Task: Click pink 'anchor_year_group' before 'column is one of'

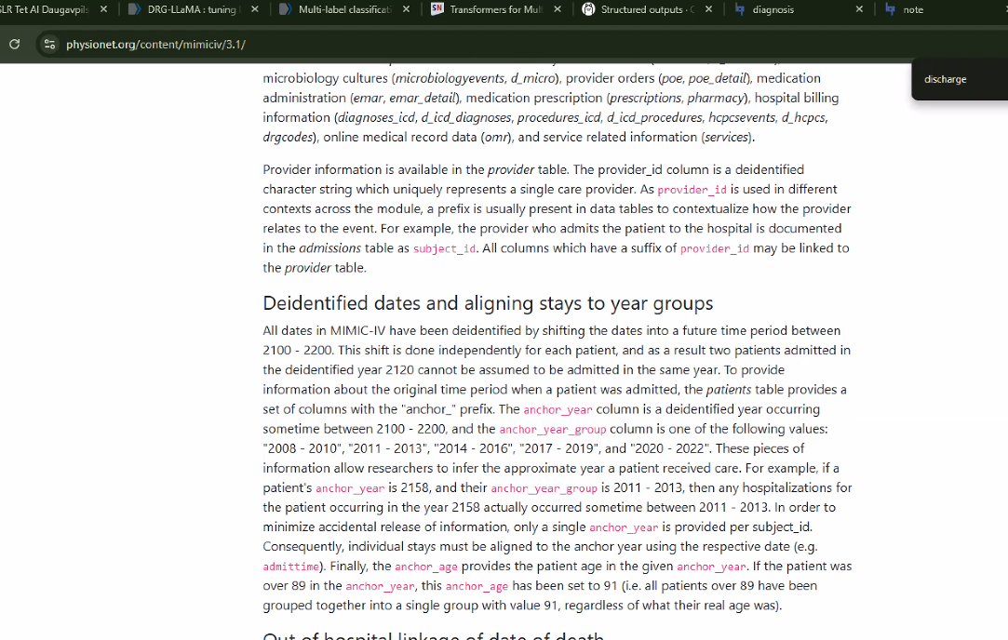Action: pyautogui.click(x=553, y=430)
